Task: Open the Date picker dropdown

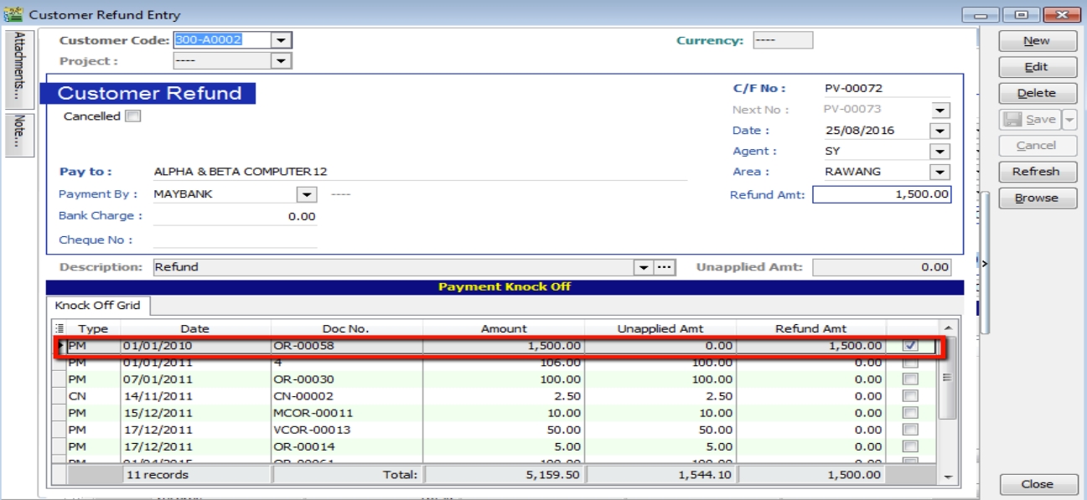Action: (x=940, y=131)
